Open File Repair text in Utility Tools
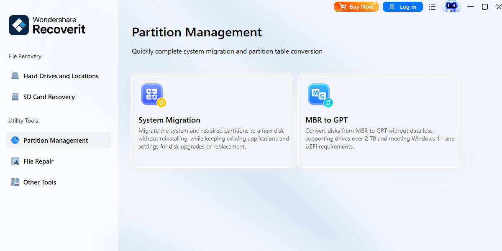 click(38, 161)
